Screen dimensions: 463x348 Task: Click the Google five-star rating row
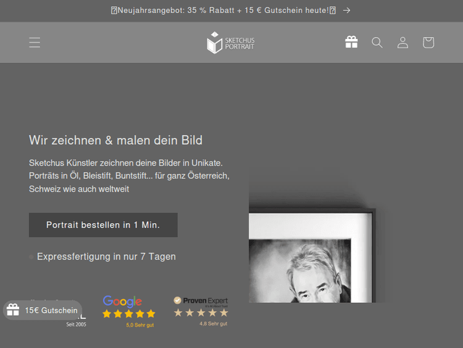[128, 314]
